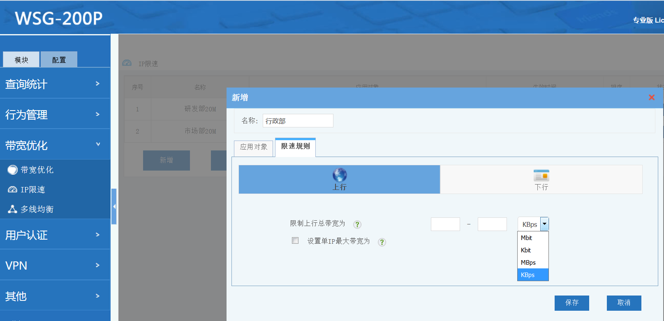Click help icon beside 设置单IP最大带宽为
This screenshot has width=664, height=321.
(x=382, y=242)
